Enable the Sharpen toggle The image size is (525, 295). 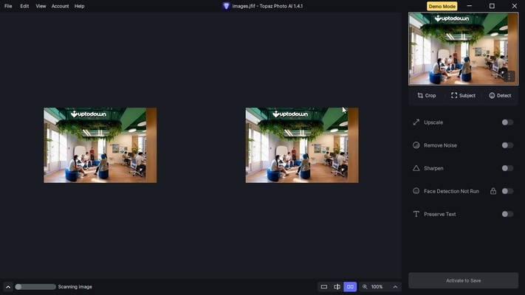pyautogui.click(x=507, y=168)
